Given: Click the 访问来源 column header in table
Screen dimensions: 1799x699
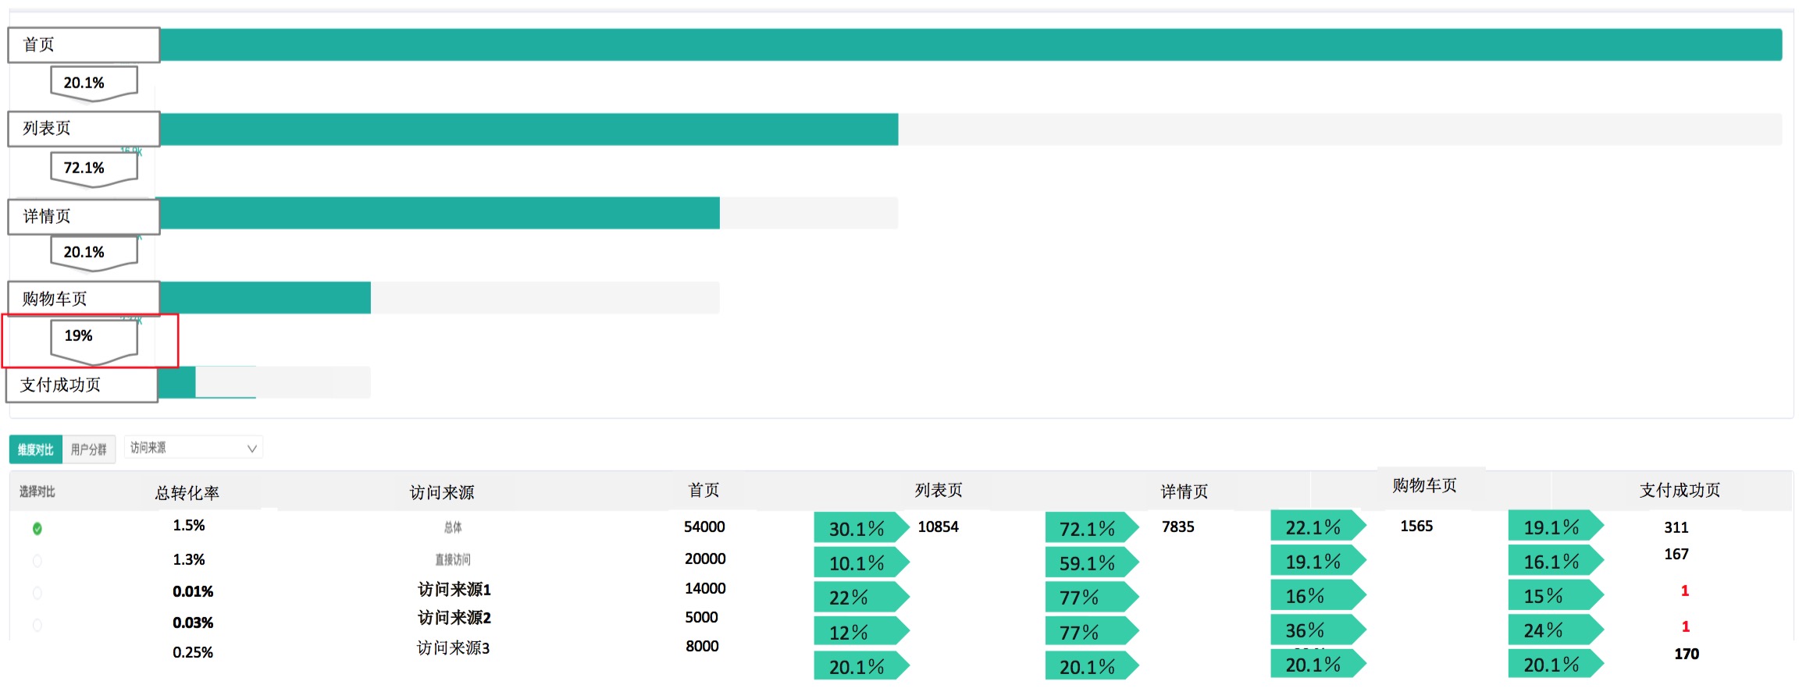Looking at the screenshot, I should coord(442,492).
